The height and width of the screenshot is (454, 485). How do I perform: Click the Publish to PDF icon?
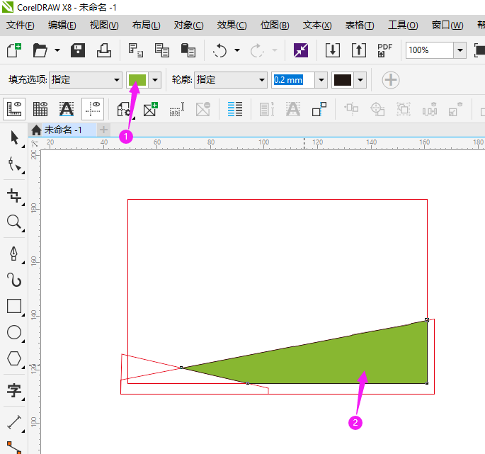pos(384,50)
